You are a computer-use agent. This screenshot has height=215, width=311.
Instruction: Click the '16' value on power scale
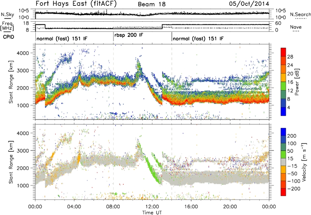click(x=290, y=82)
